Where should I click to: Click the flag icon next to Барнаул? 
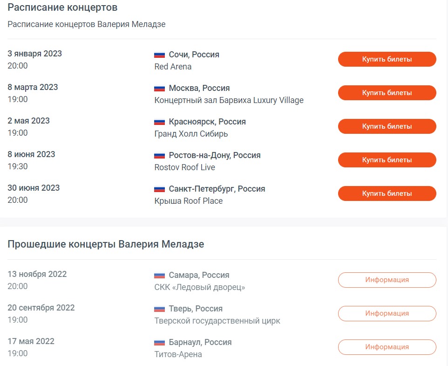tap(159, 342)
